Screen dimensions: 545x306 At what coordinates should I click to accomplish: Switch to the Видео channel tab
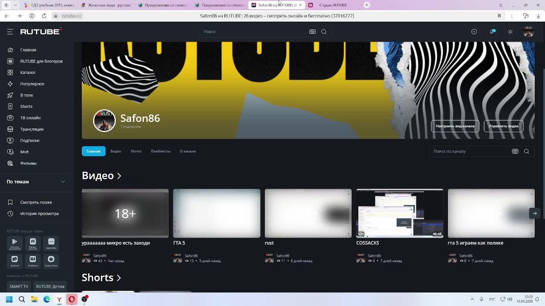(116, 151)
